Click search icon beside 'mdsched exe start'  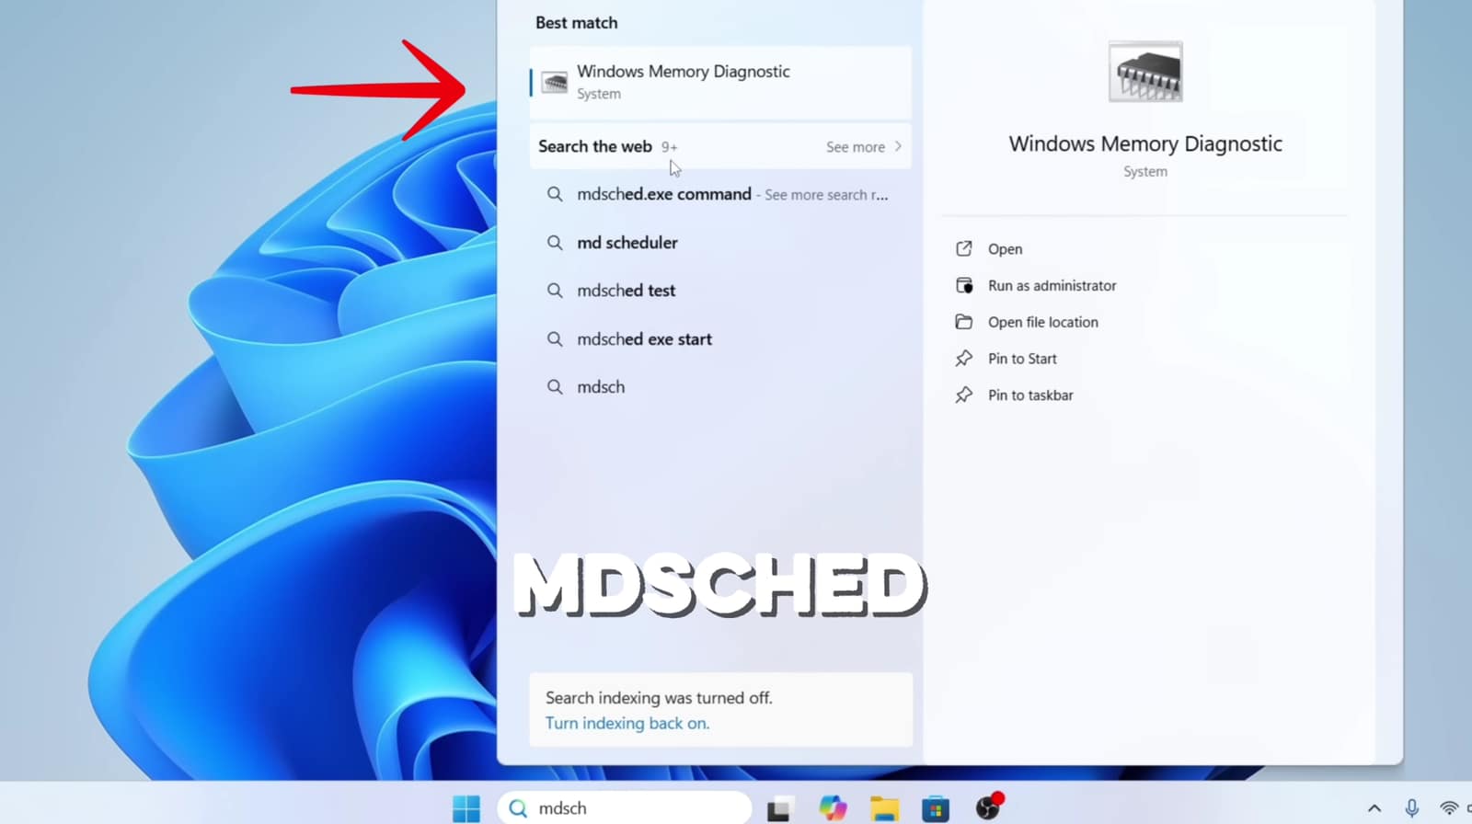pyautogui.click(x=555, y=339)
